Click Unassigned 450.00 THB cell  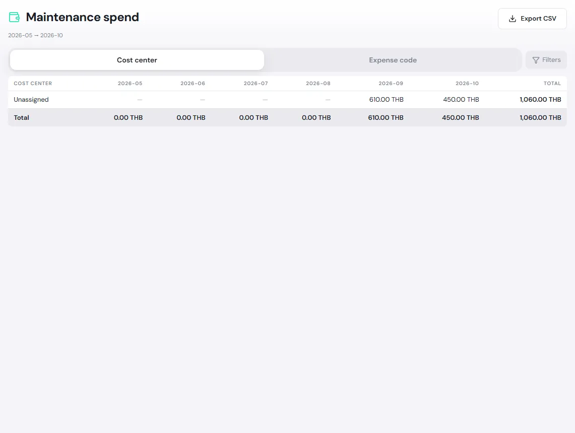pyautogui.click(x=461, y=100)
